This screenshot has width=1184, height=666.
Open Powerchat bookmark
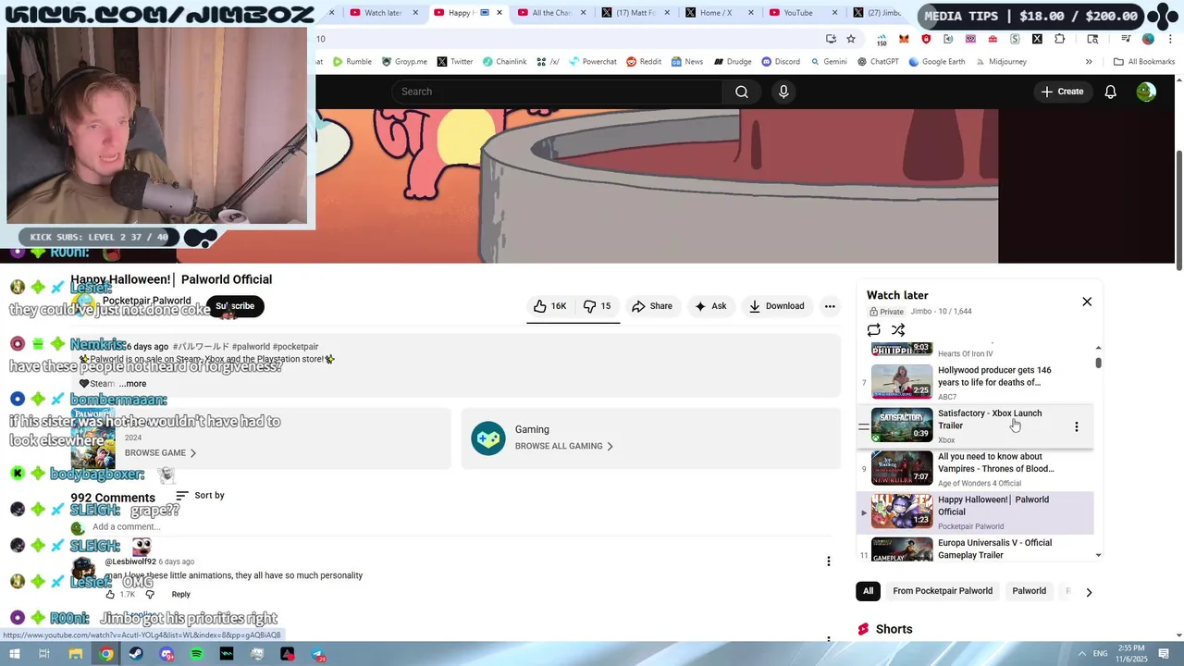592,62
